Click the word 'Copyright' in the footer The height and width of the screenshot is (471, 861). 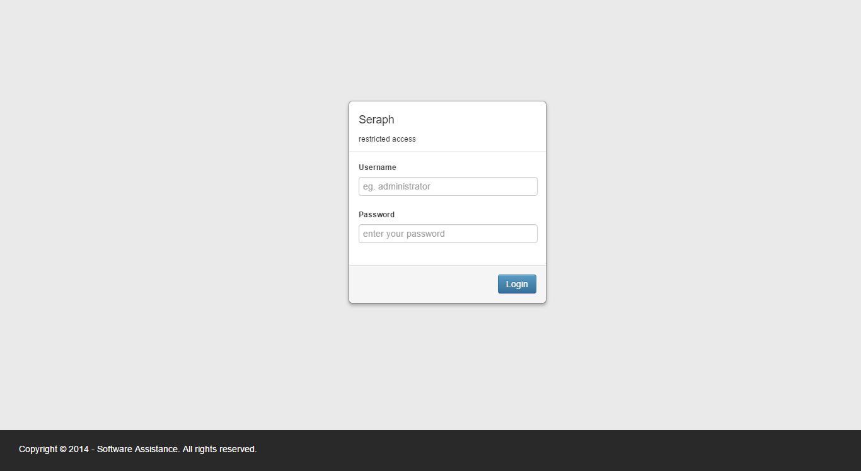click(x=38, y=449)
